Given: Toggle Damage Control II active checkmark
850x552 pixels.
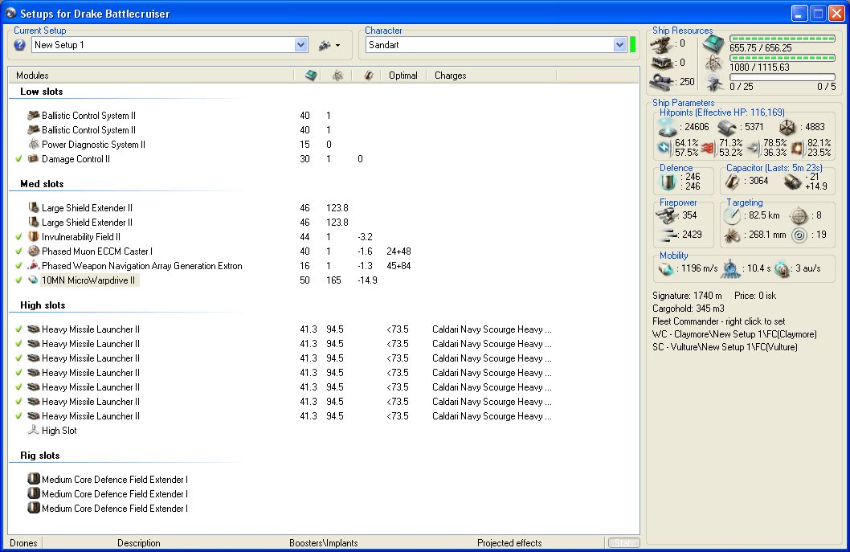Looking at the screenshot, I should tap(19, 159).
